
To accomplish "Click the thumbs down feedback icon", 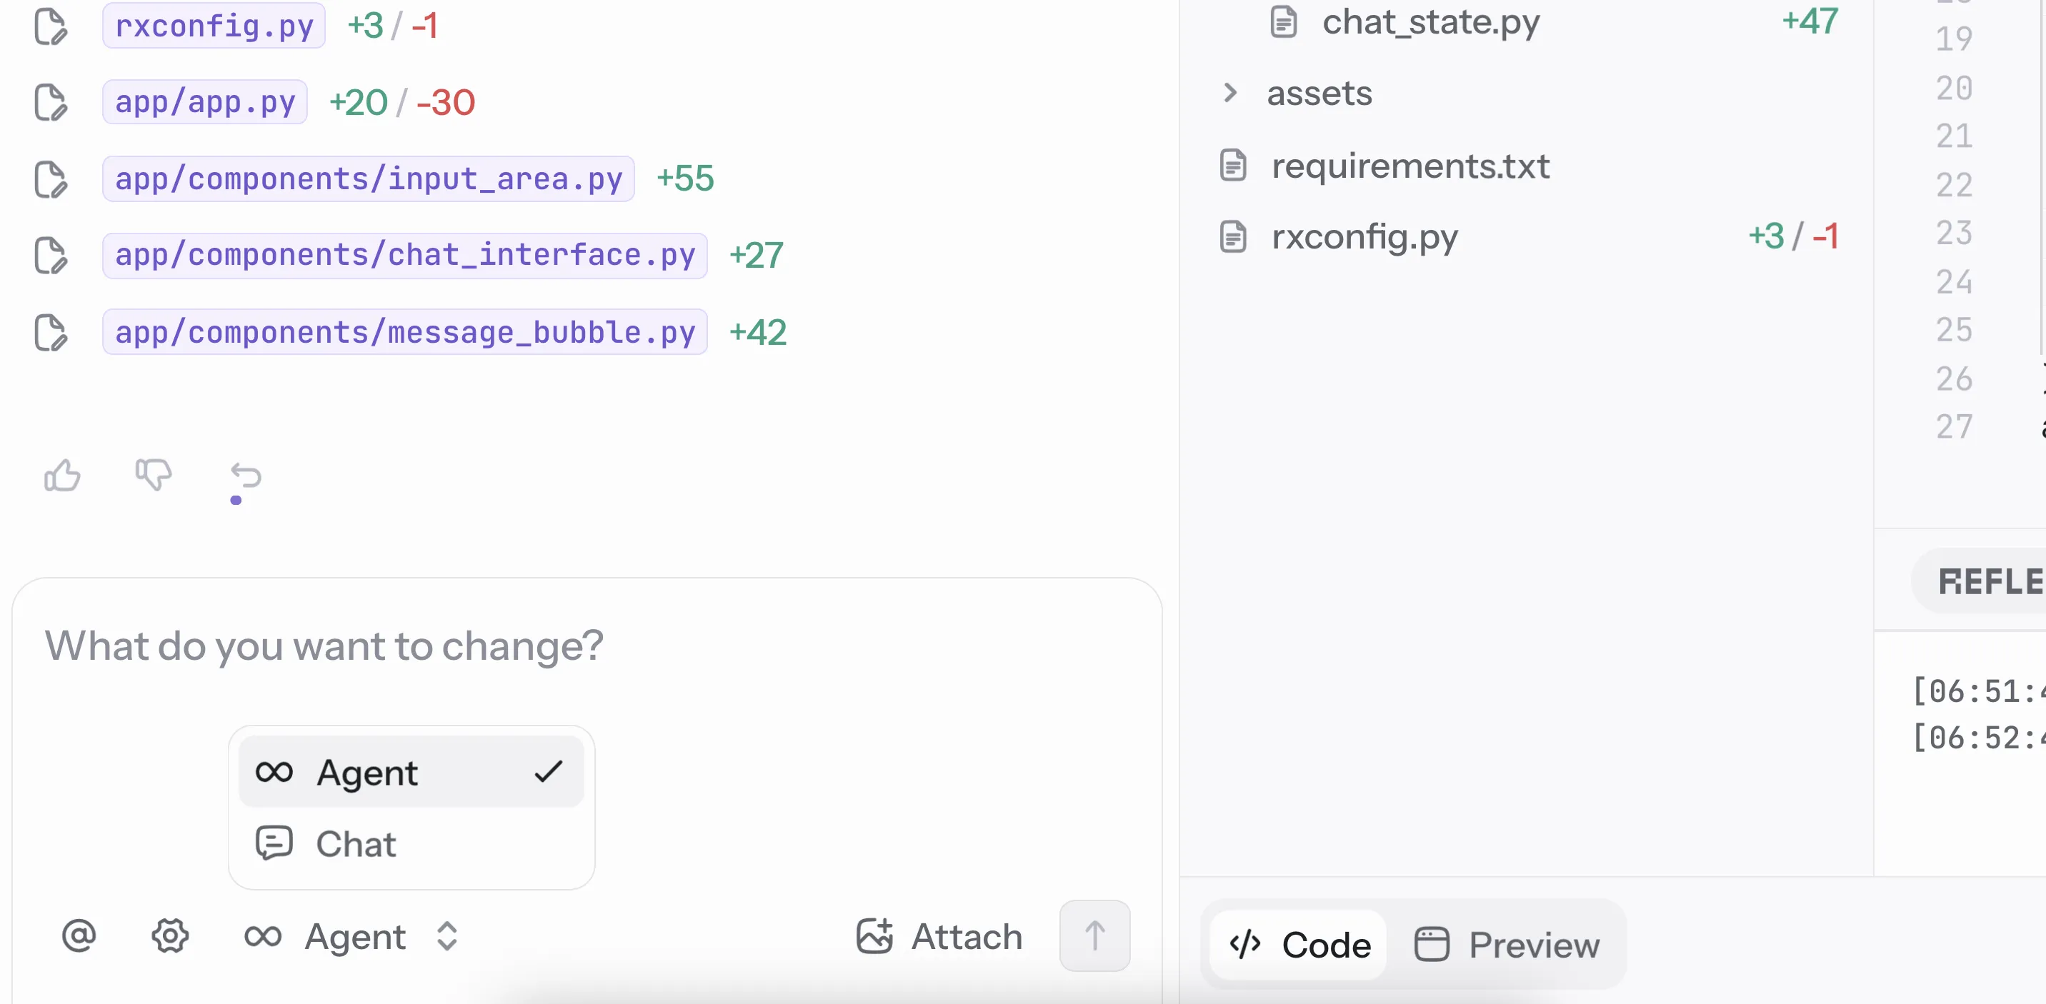I will point(154,476).
